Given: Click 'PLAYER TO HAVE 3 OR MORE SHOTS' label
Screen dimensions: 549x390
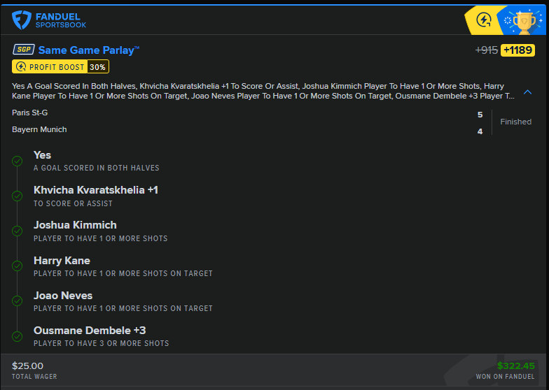Looking at the screenshot, I should 101,344.
